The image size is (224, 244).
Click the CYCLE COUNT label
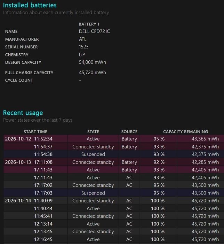[x=19, y=80]
